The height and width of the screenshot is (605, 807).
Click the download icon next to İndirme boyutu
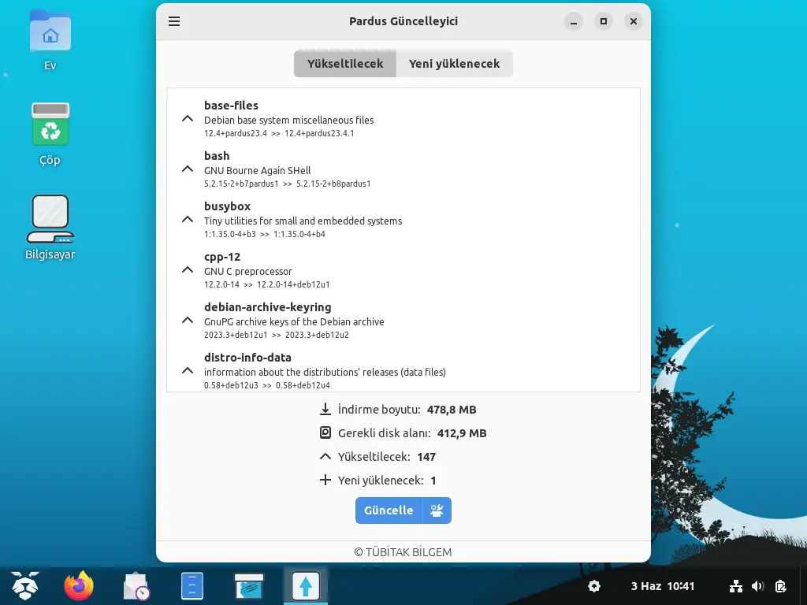[x=325, y=409]
